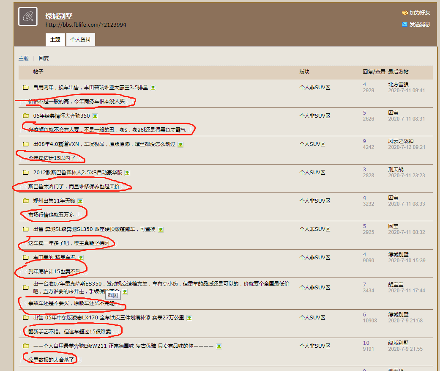Click last post time 2020-7-10 15:39
440x371 pixels.
[407, 261]
